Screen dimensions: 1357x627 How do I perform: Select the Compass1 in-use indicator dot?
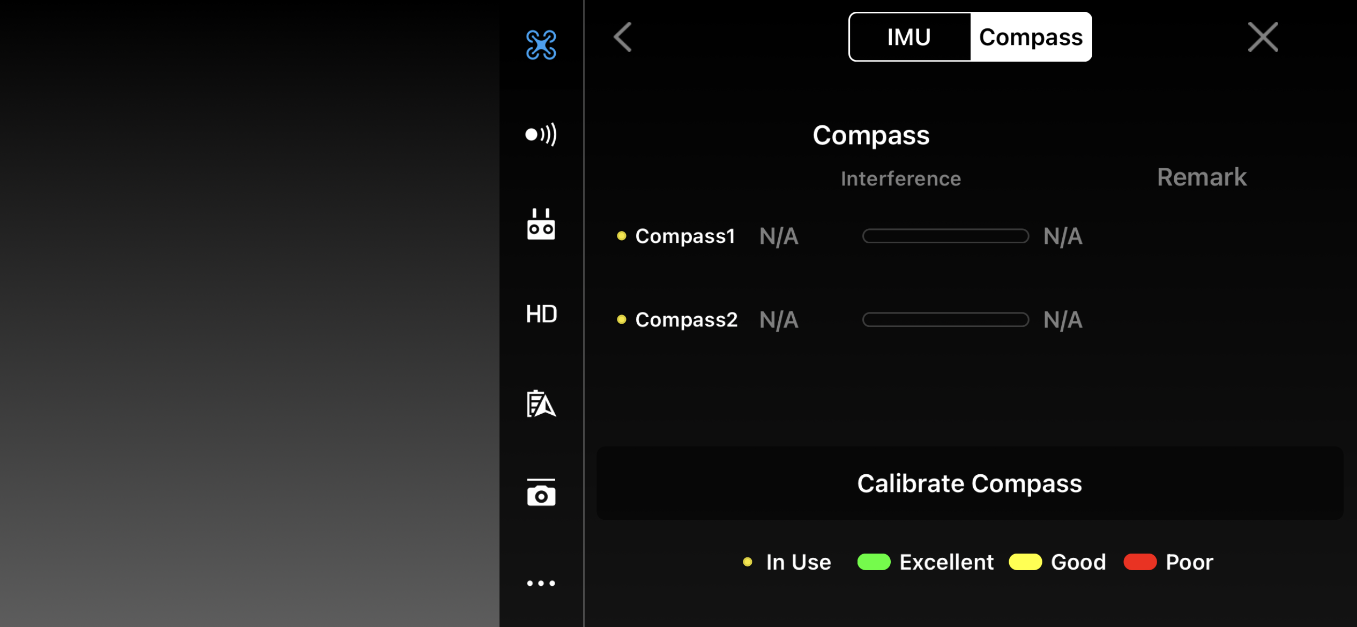(x=621, y=236)
